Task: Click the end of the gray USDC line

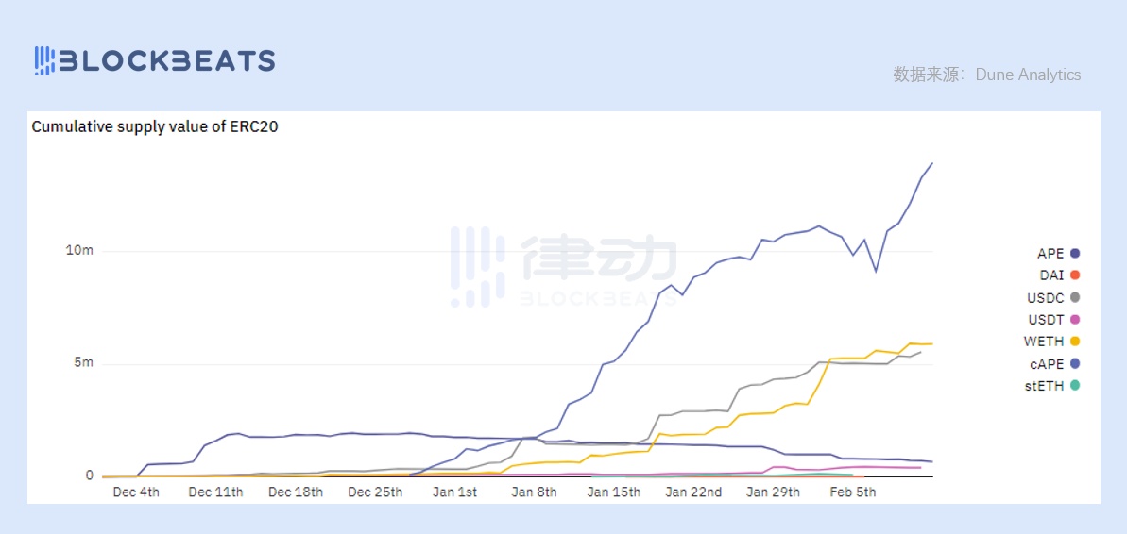Action: coord(921,352)
